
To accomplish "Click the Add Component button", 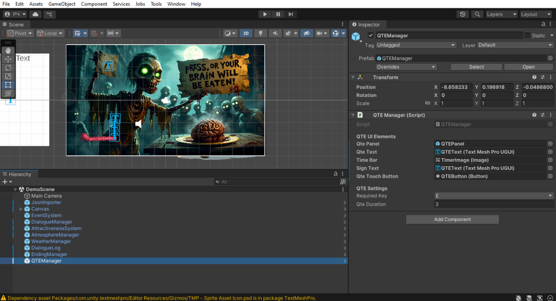I will (452, 220).
